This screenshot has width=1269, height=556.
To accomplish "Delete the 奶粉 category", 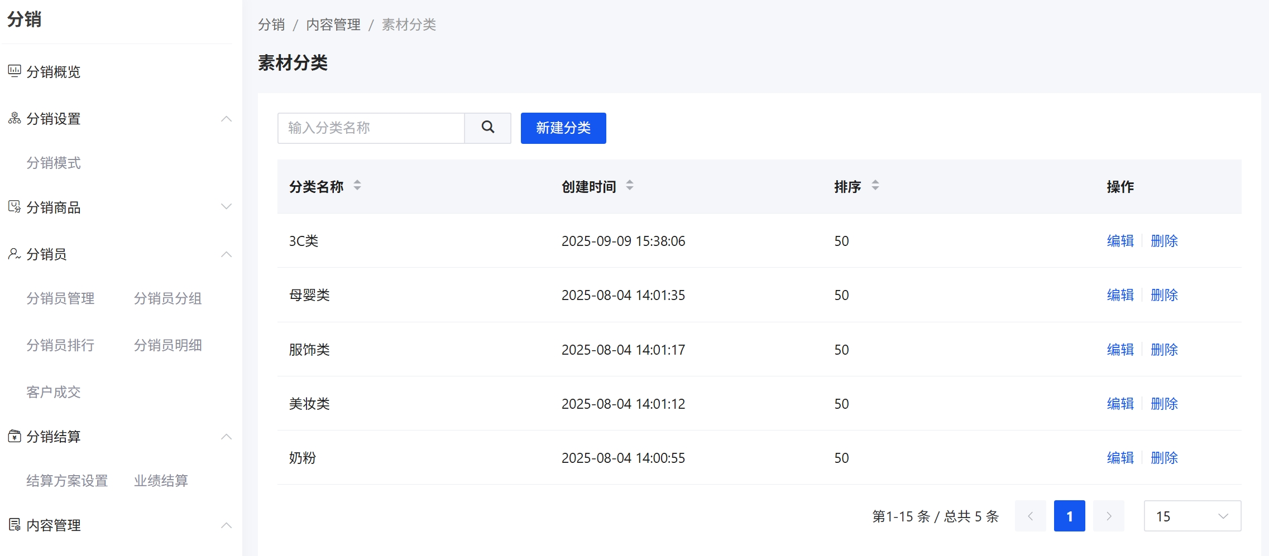I will (1165, 457).
